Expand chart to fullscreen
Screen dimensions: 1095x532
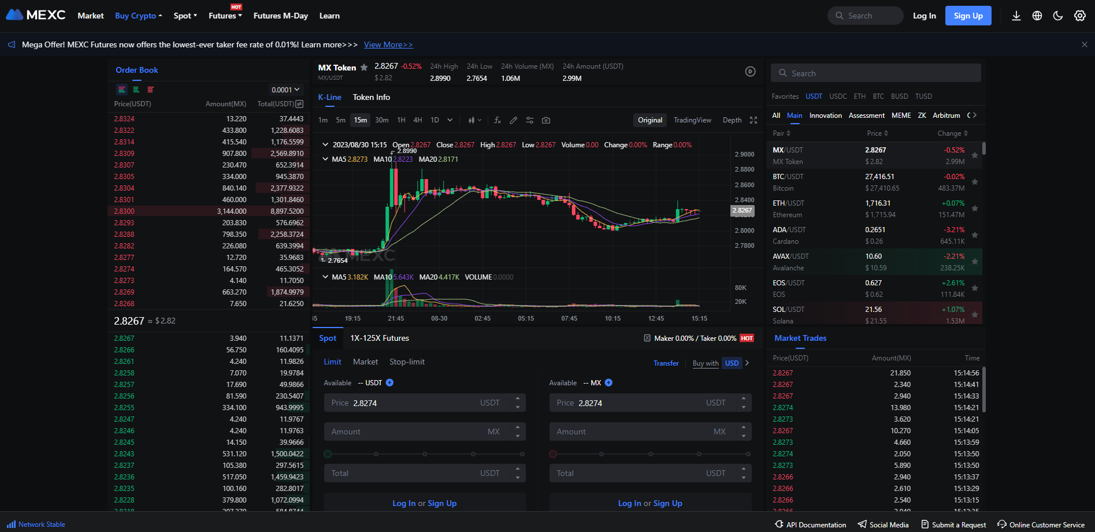tap(753, 120)
